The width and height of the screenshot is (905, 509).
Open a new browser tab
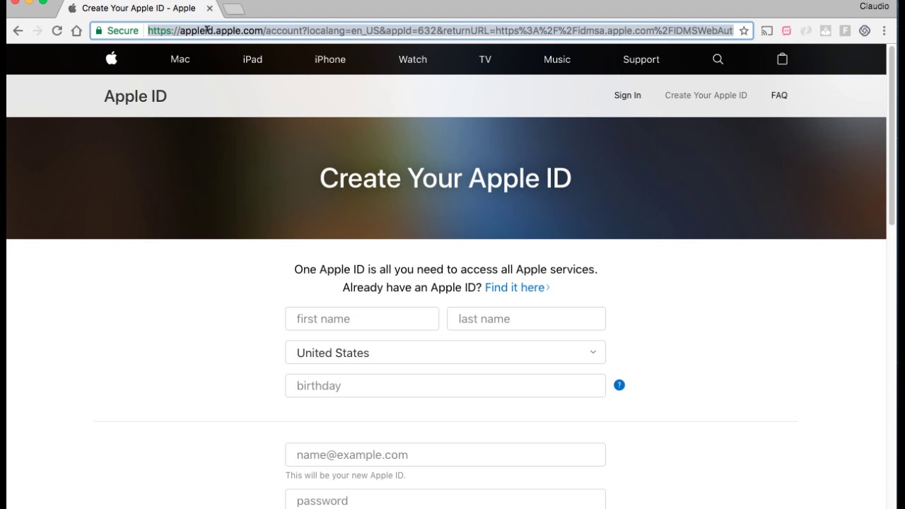(233, 9)
